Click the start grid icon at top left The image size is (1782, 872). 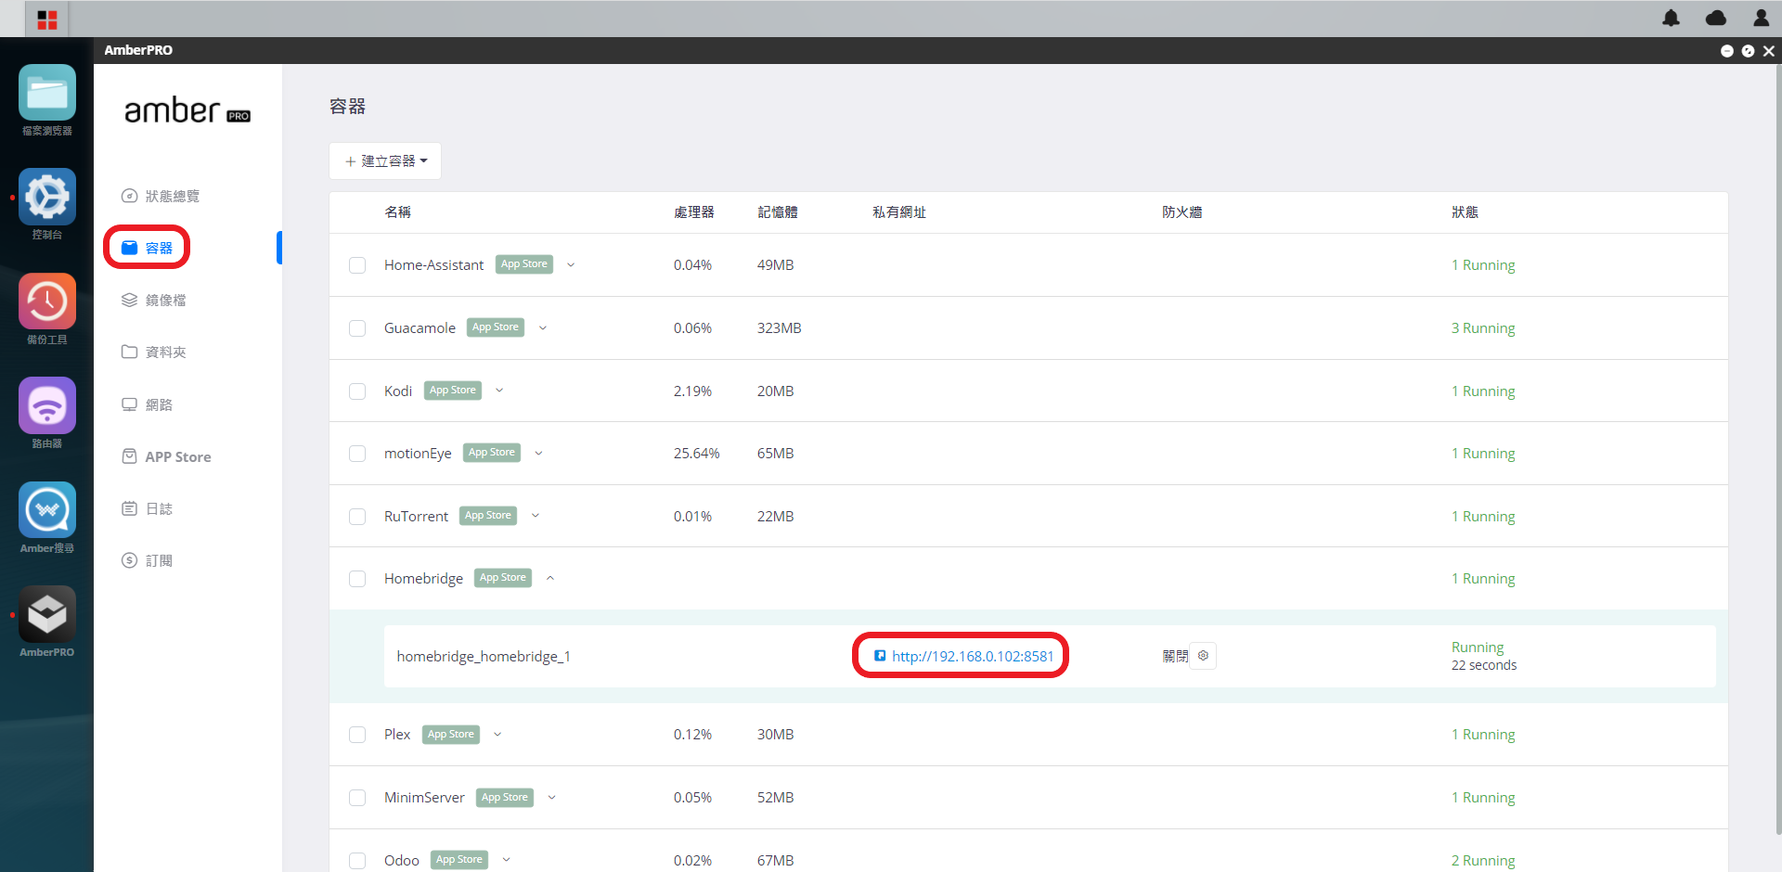[x=47, y=19]
